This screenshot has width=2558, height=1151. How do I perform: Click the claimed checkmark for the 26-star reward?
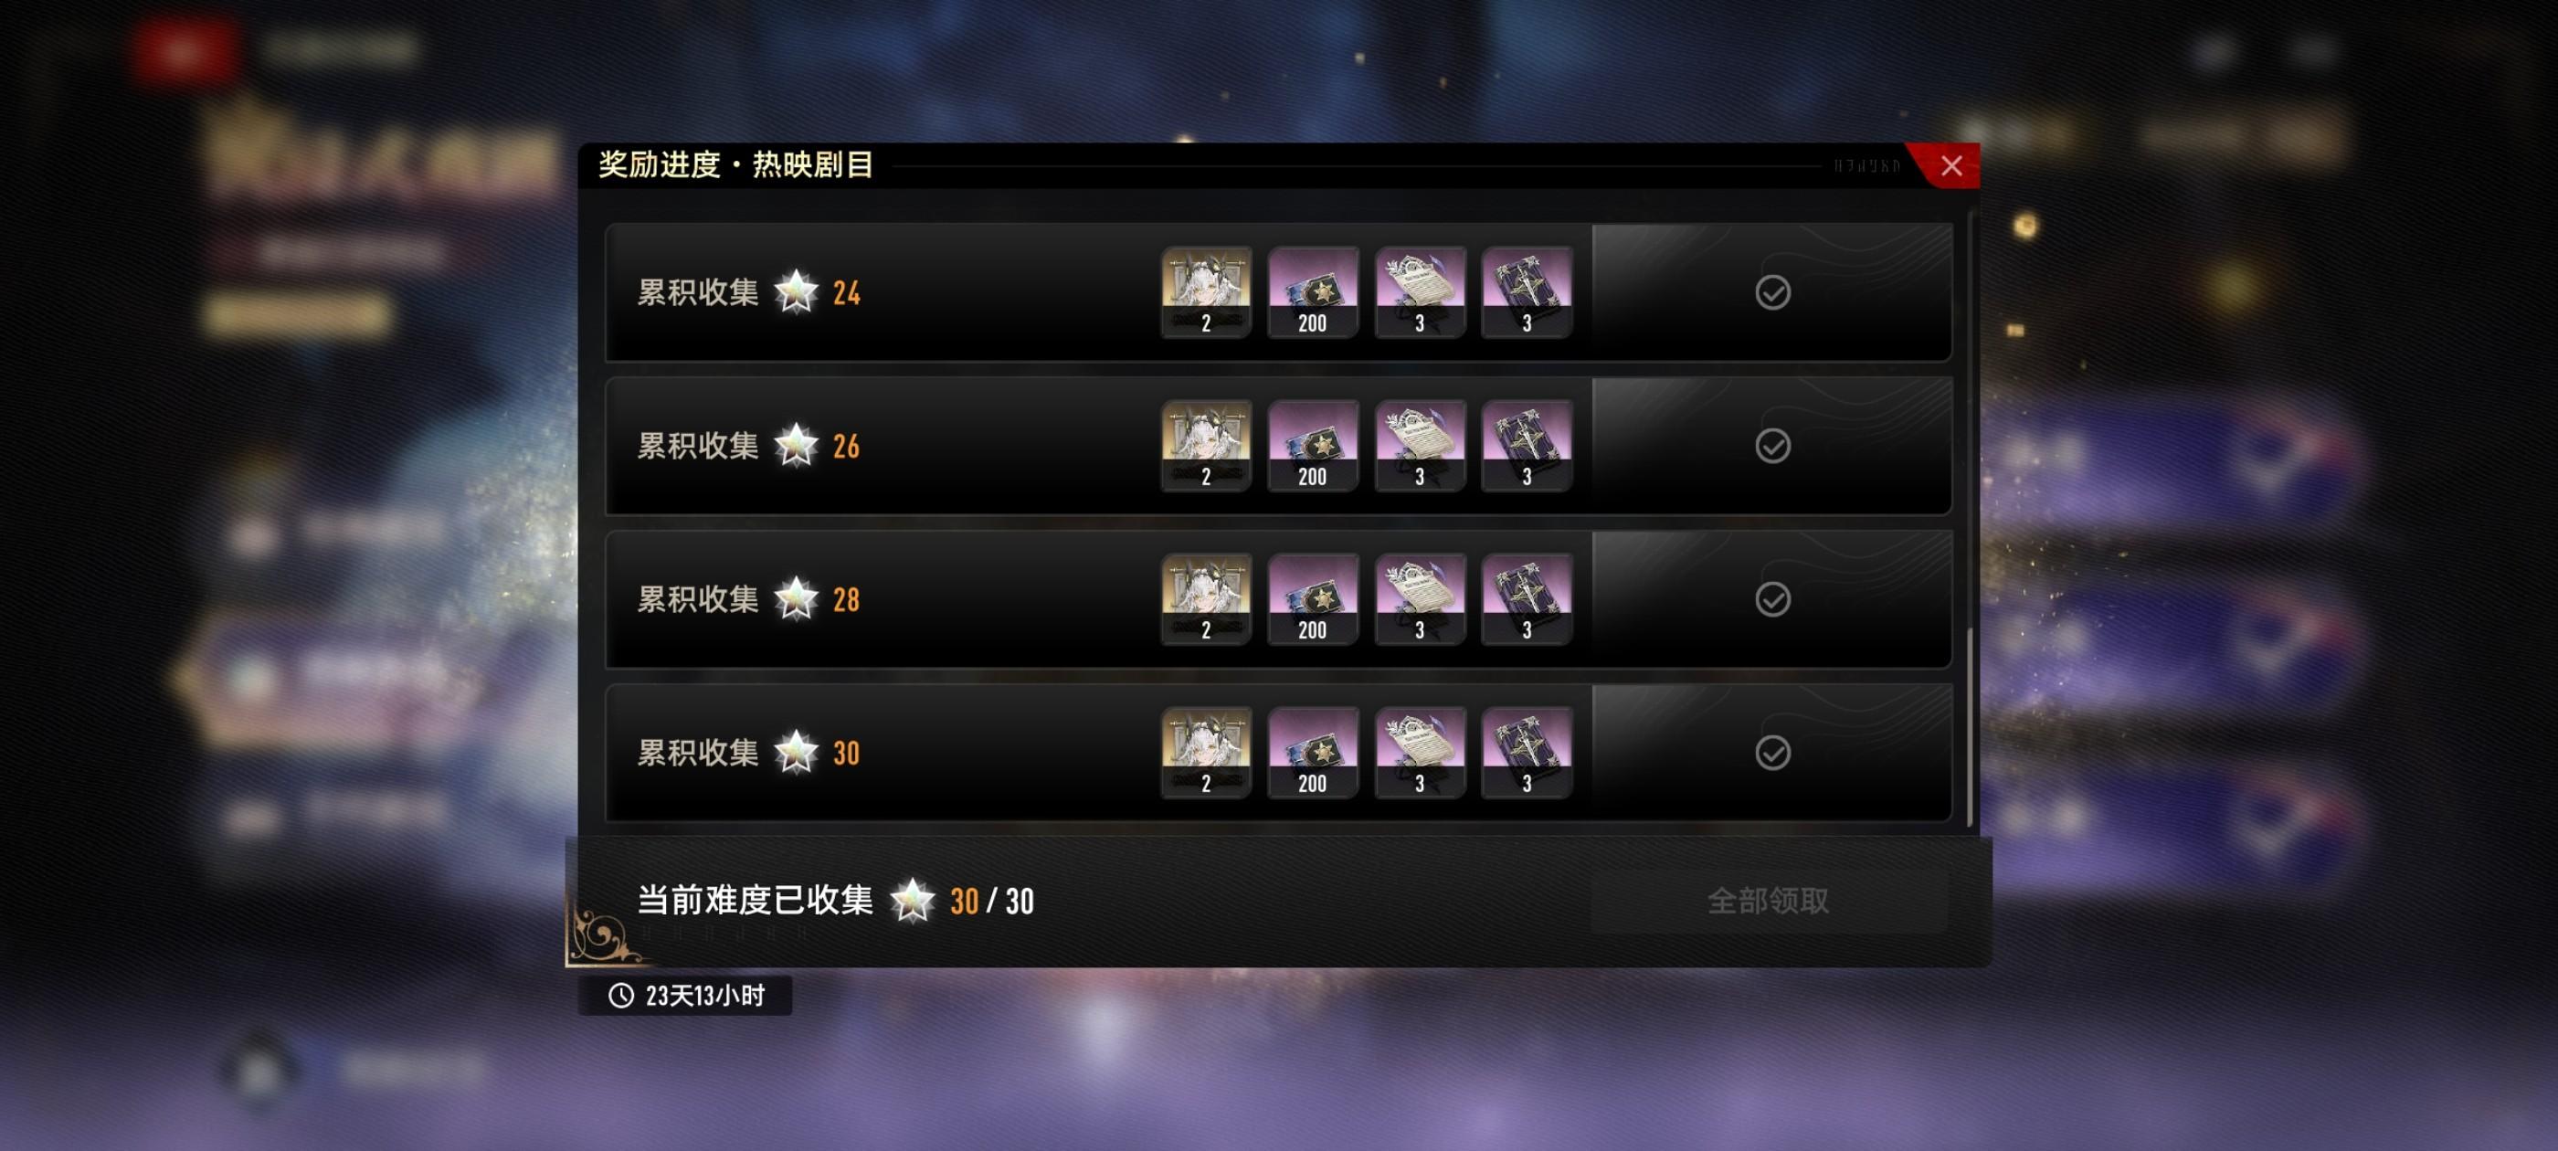tap(1772, 446)
